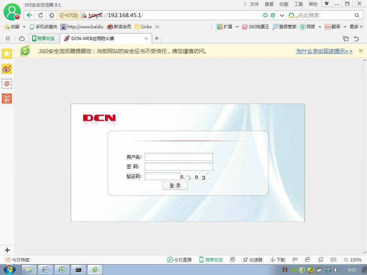Open 今日特卖 in status bar
The height and width of the screenshot is (275, 367).
18,260
